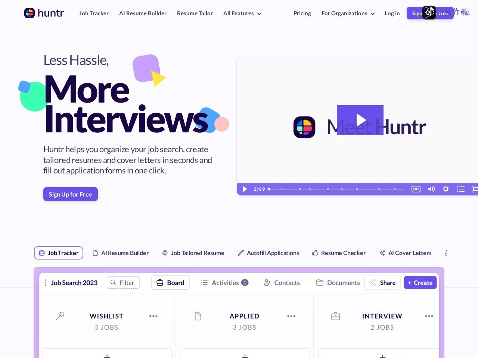478x358 pixels.
Task: Expand the For Organizations dropdown
Action: 348,13
